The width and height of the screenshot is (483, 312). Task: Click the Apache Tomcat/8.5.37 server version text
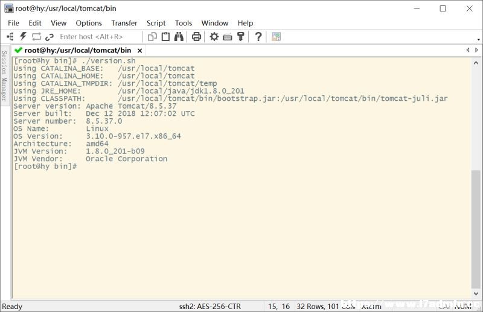point(131,106)
